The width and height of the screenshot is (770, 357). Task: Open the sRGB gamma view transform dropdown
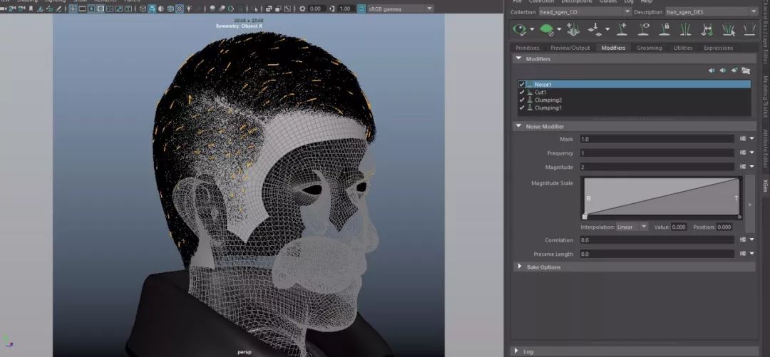click(x=400, y=9)
